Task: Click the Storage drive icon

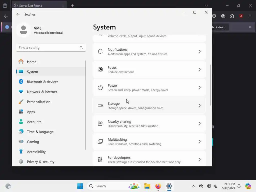Action: [100, 105]
